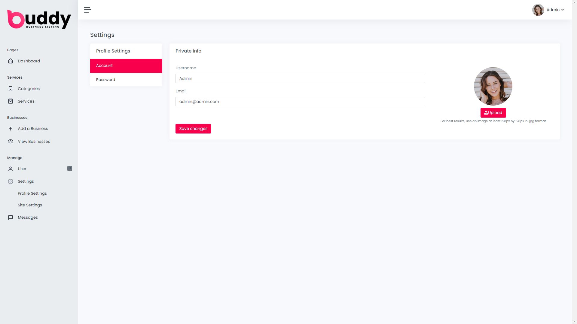The height and width of the screenshot is (324, 577).
Task: Click the Messages chat bubble icon
Action: coord(11,217)
